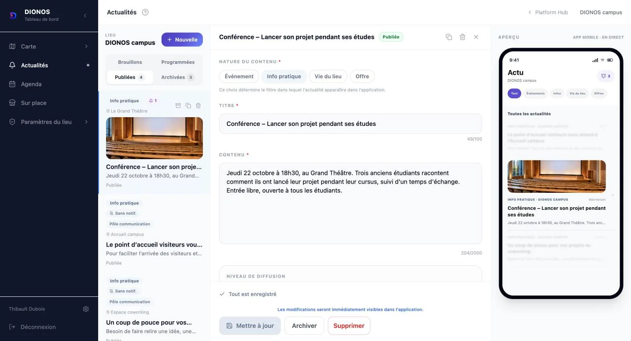Click the Mettre à jour button
Viewport: 631px width, 341px height.
click(250, 326)
